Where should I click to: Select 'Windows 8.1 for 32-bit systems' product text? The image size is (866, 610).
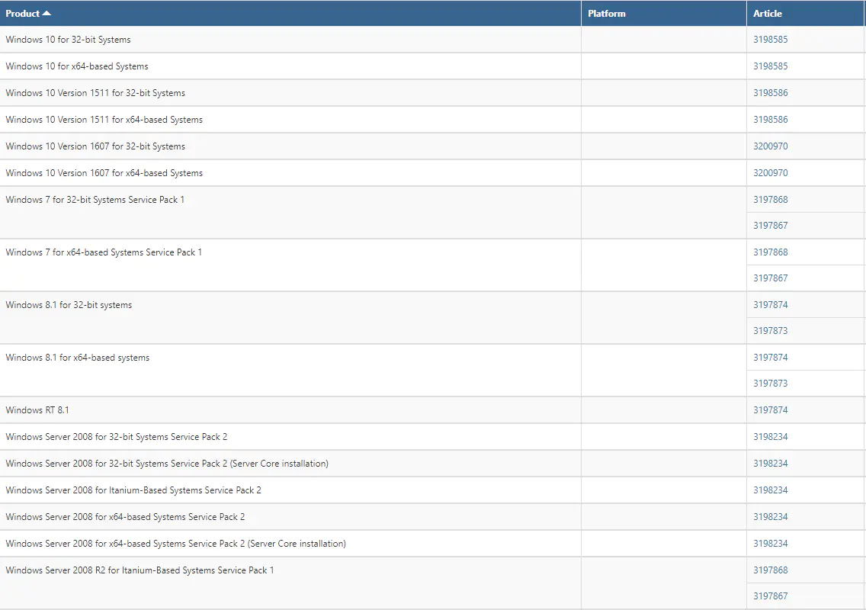point(69,305)
